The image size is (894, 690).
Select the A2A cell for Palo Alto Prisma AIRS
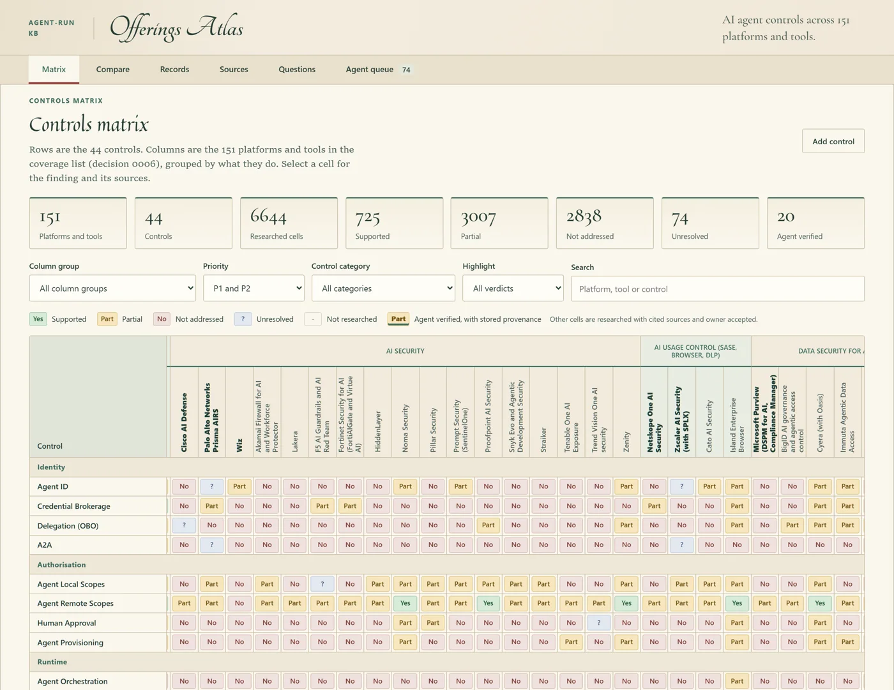click(x=212, y=545)
